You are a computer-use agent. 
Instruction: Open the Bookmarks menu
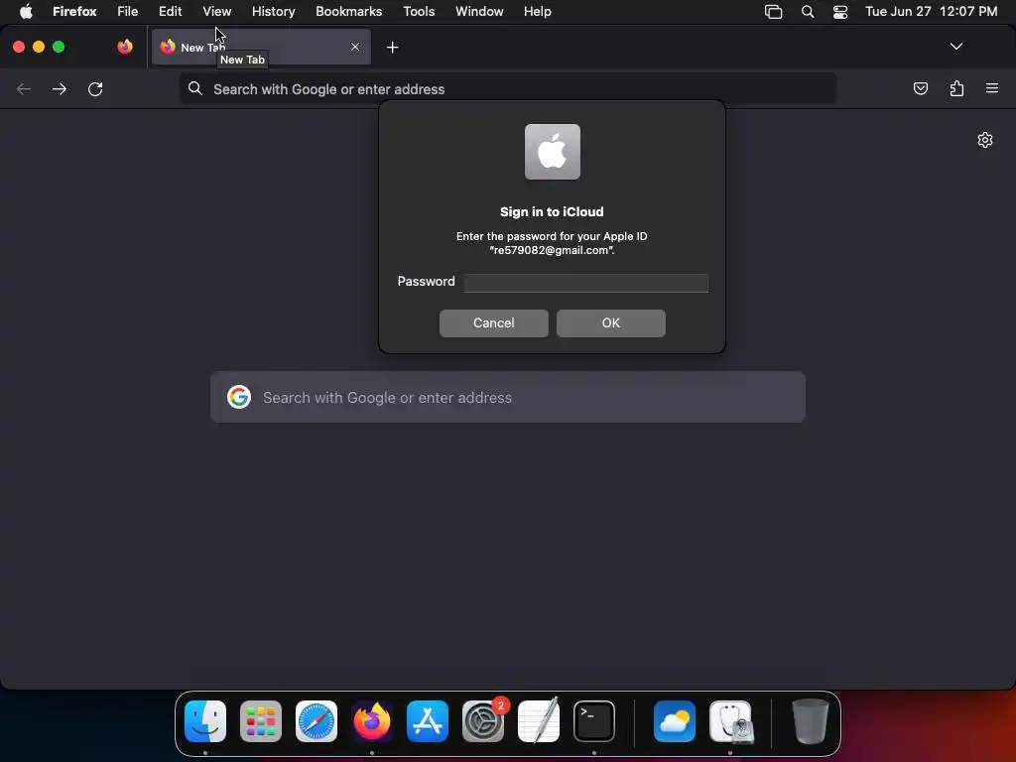(348, 11)
